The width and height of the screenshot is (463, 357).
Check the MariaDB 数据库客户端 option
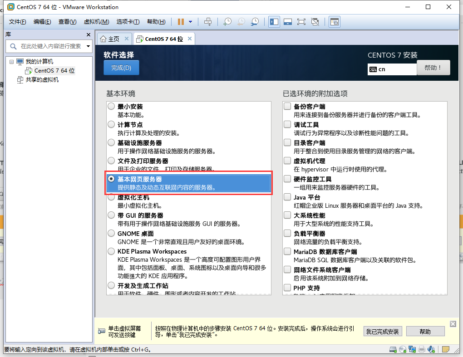[288, 251]
